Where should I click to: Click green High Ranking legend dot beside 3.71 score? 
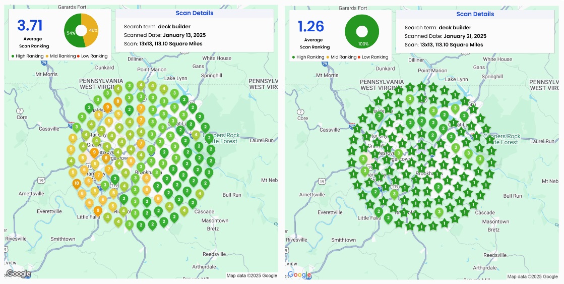click(x=13, y=56)
